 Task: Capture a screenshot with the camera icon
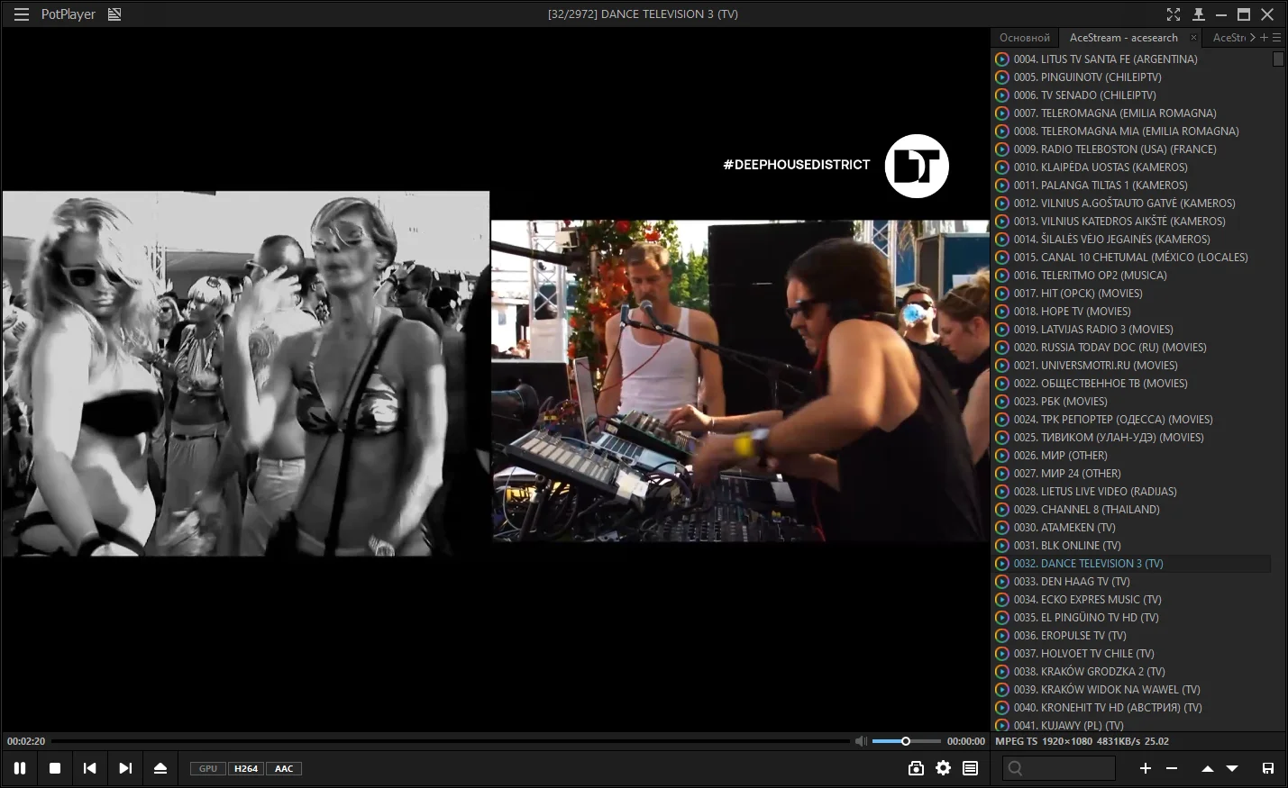916,768
